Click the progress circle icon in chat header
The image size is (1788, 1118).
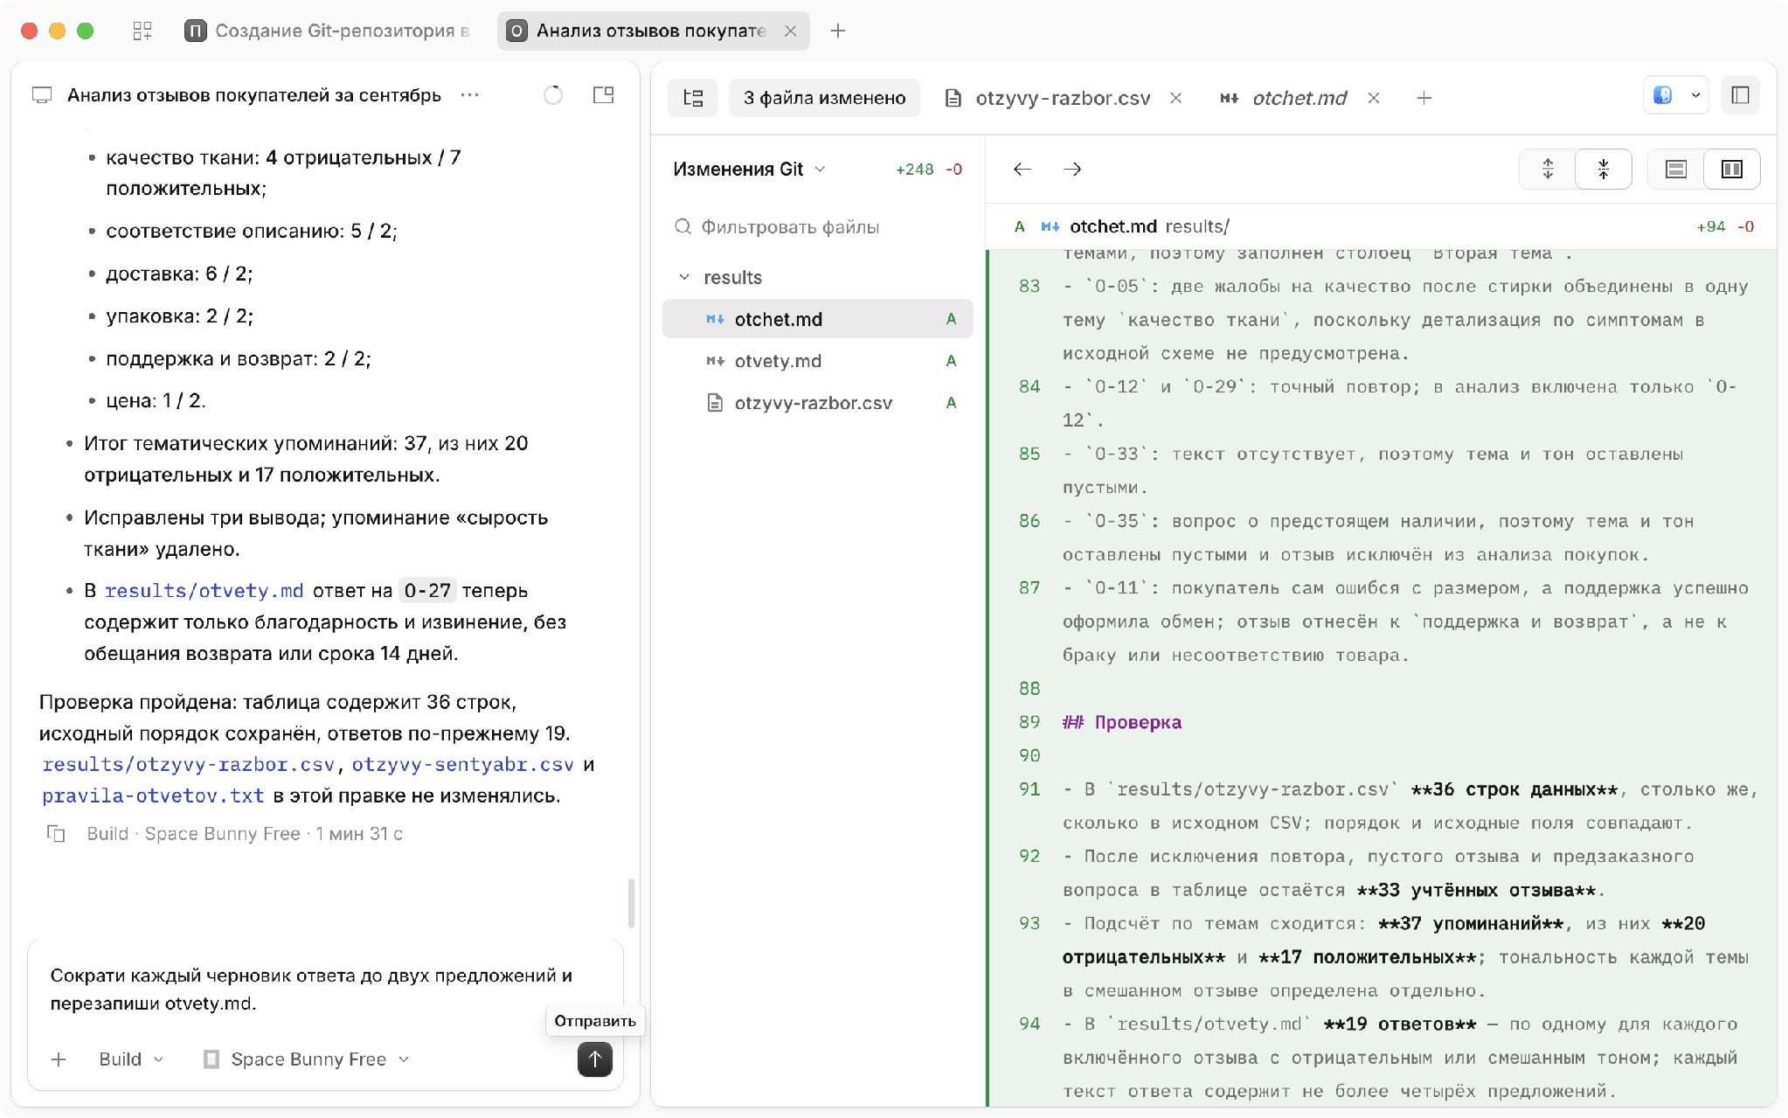553,95
